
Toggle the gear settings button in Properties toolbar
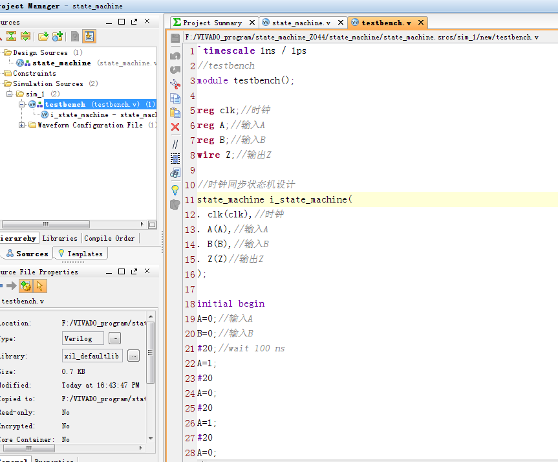26,285
